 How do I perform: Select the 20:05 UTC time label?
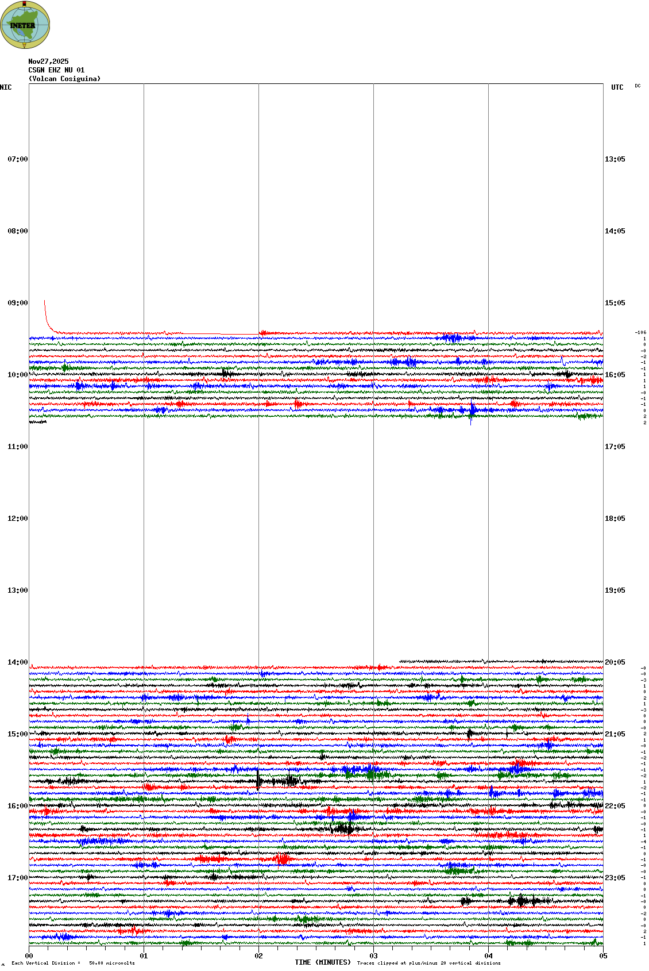(x=615, y=662)
